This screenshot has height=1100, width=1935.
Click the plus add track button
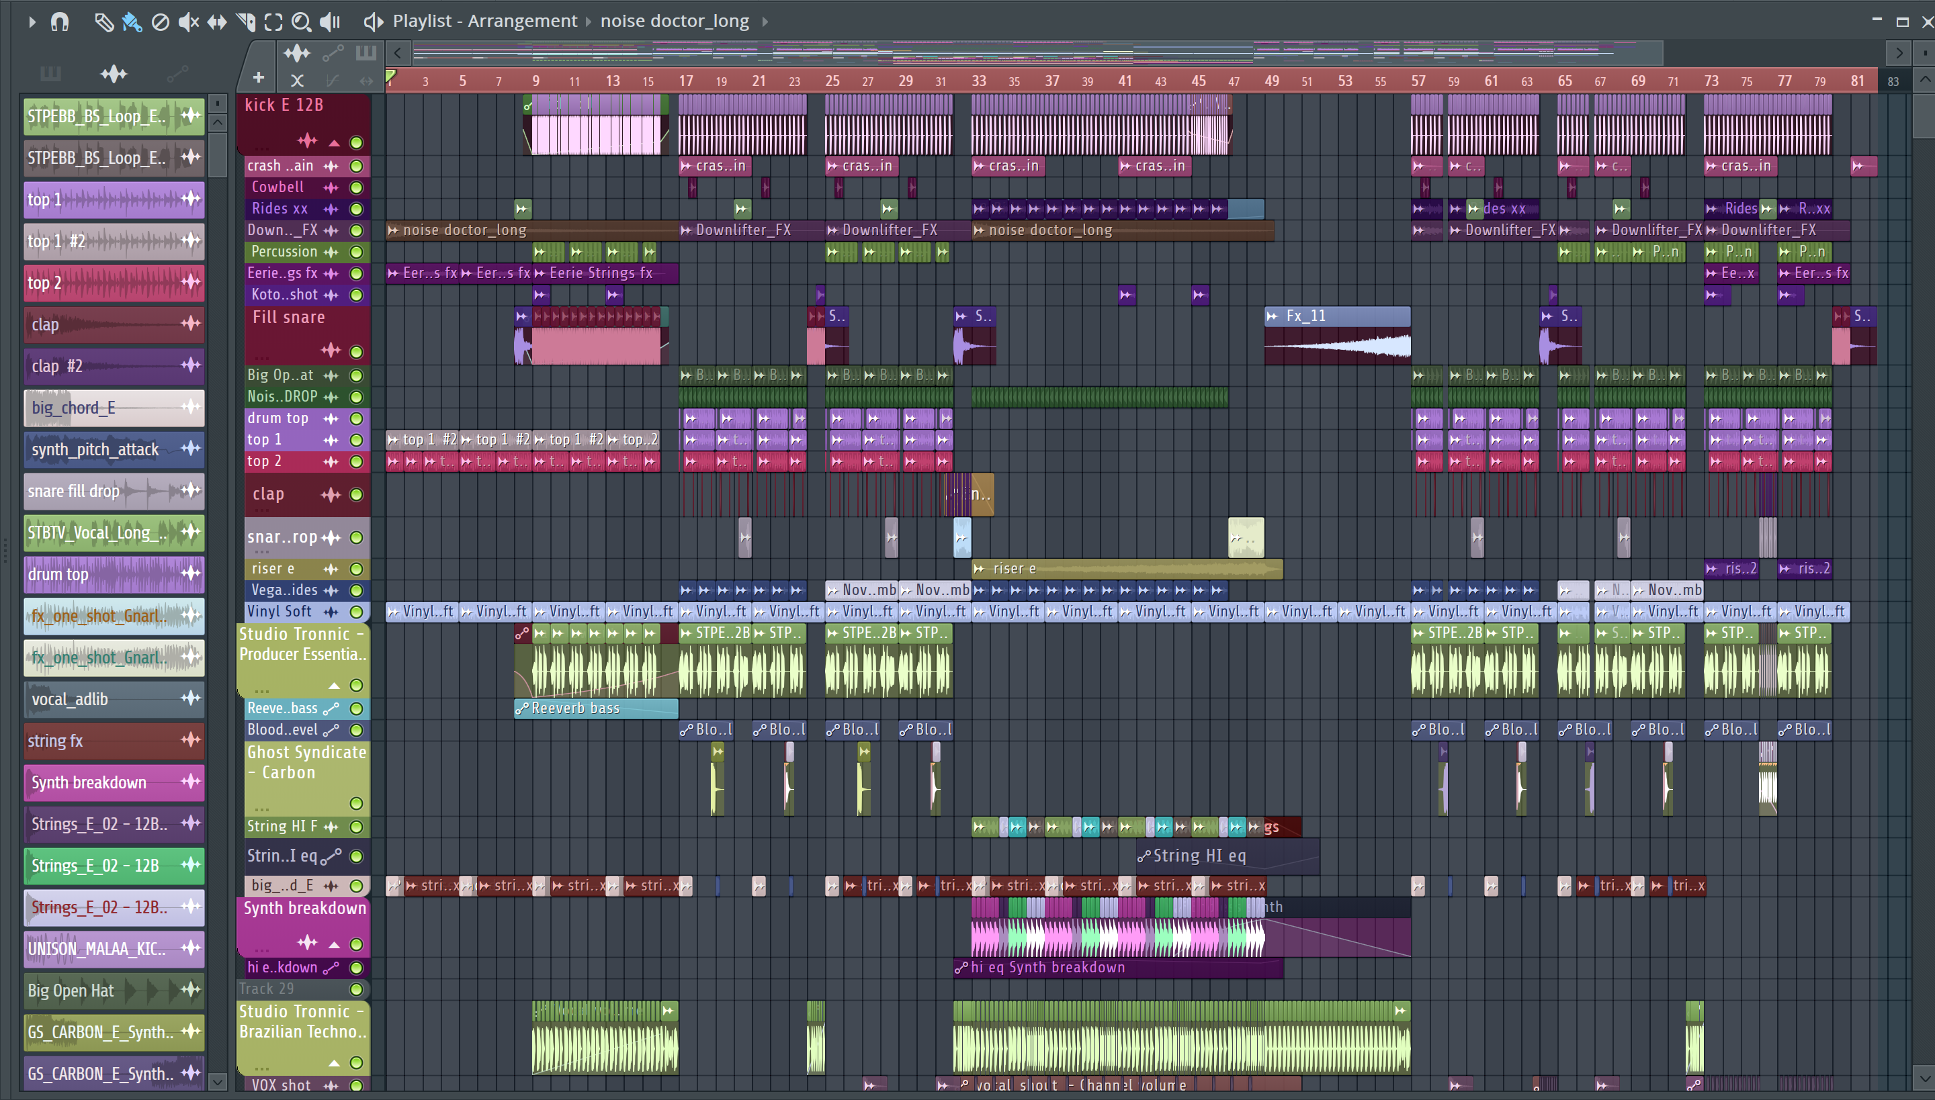click(258, 77)
